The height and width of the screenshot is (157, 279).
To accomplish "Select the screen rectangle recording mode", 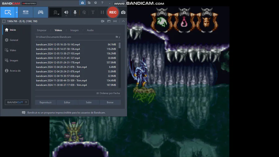I will 8,12.
